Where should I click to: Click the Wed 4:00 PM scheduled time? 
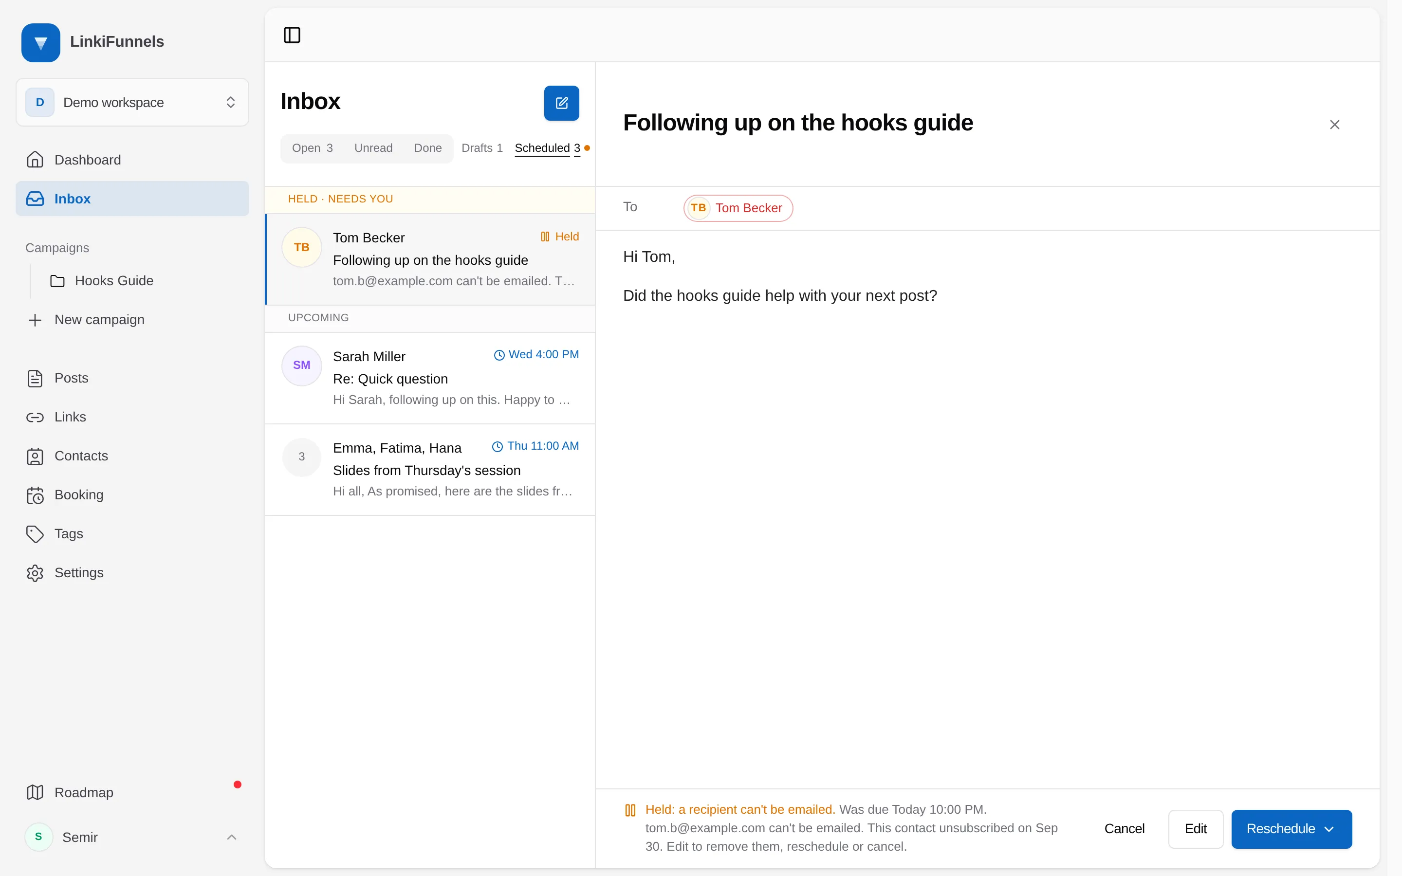click(536, 355)
